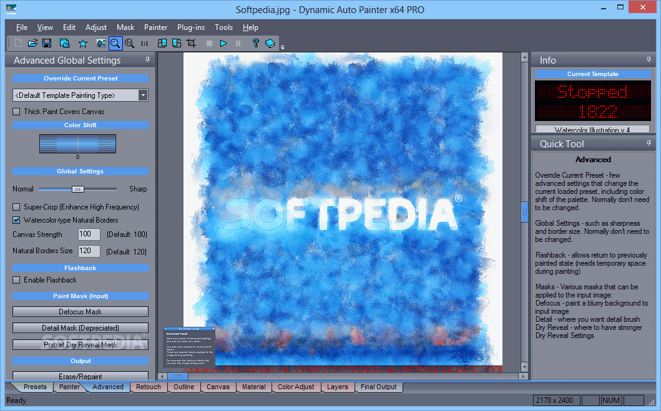Open the Adjust menu
The image size is (661, 411).
pos(96,27)
